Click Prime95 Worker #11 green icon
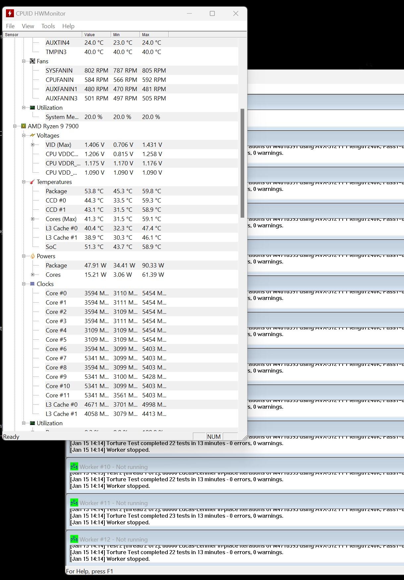Screen dimensions: 404x580 [74, 503]
